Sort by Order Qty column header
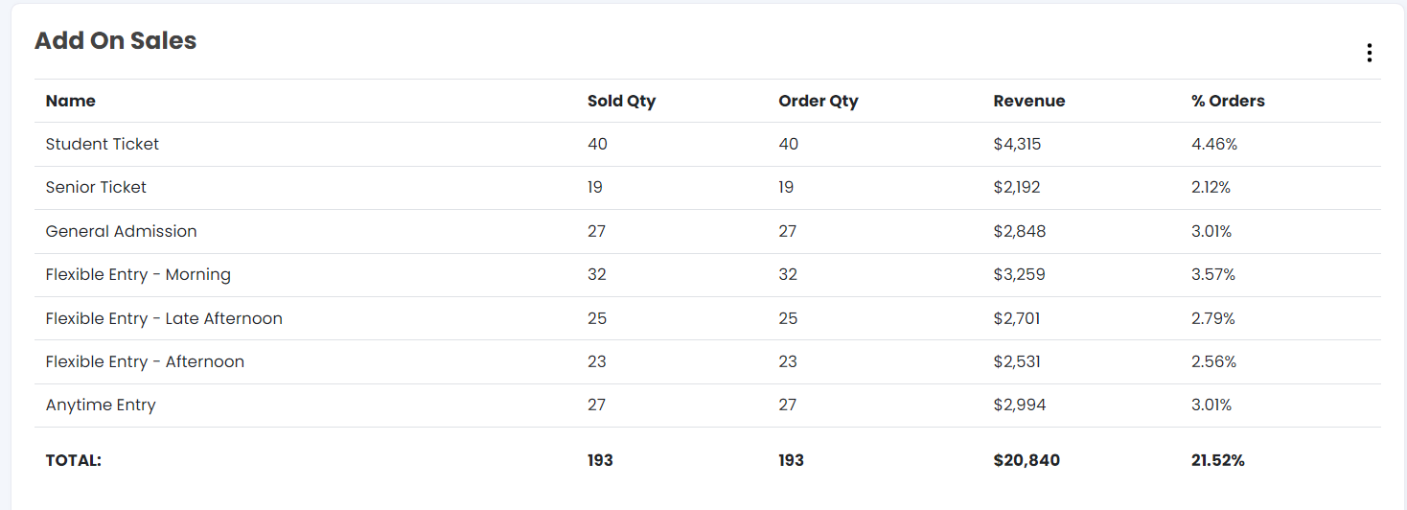Image resolution: width=1407 pixels, height=510 pixels. (x=818, y=101)
